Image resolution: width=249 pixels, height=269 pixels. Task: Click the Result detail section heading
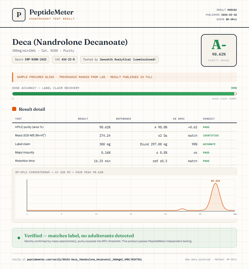tap(32, 109)
